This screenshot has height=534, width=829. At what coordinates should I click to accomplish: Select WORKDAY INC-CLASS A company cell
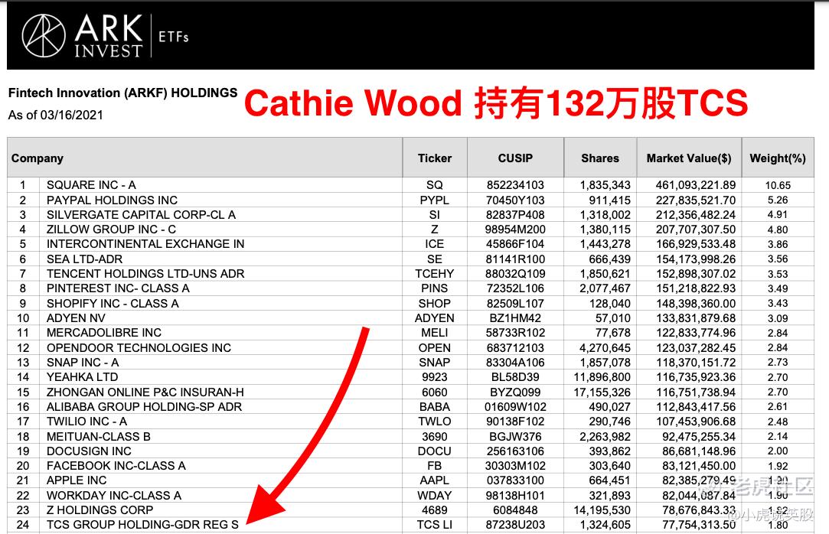click(220, 496)
